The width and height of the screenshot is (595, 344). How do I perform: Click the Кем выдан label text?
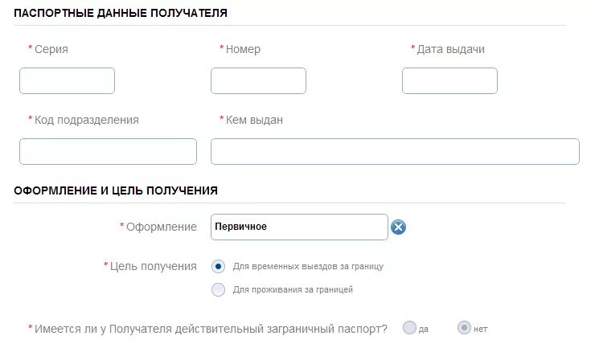254,120
